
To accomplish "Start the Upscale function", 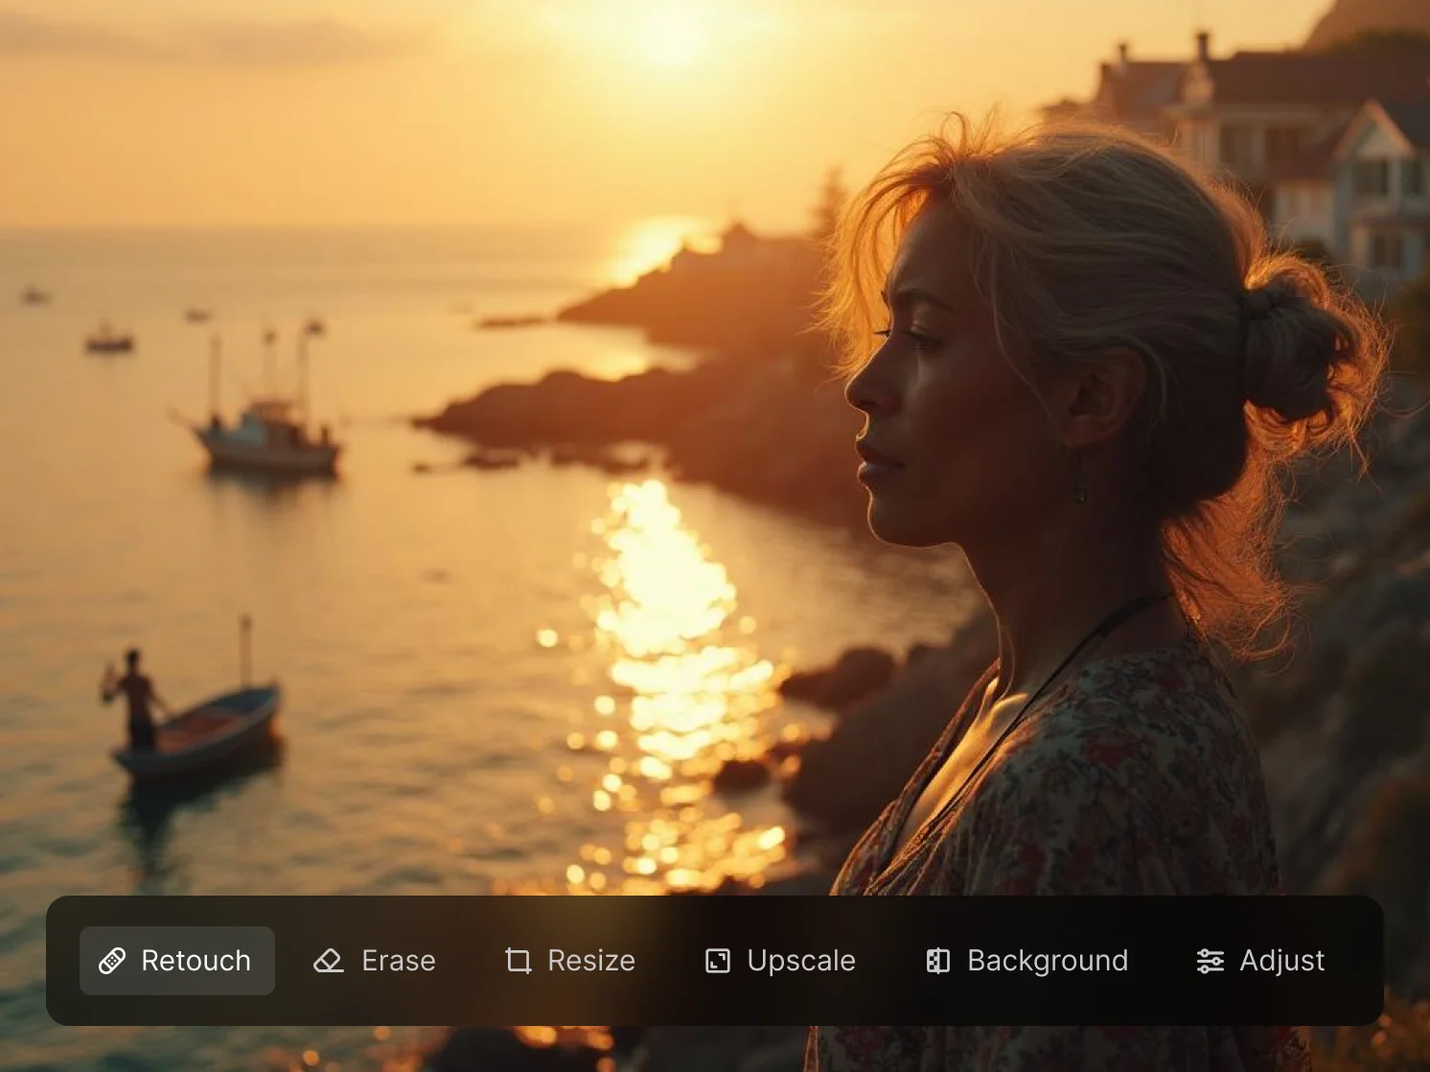I will click(779, 961).
